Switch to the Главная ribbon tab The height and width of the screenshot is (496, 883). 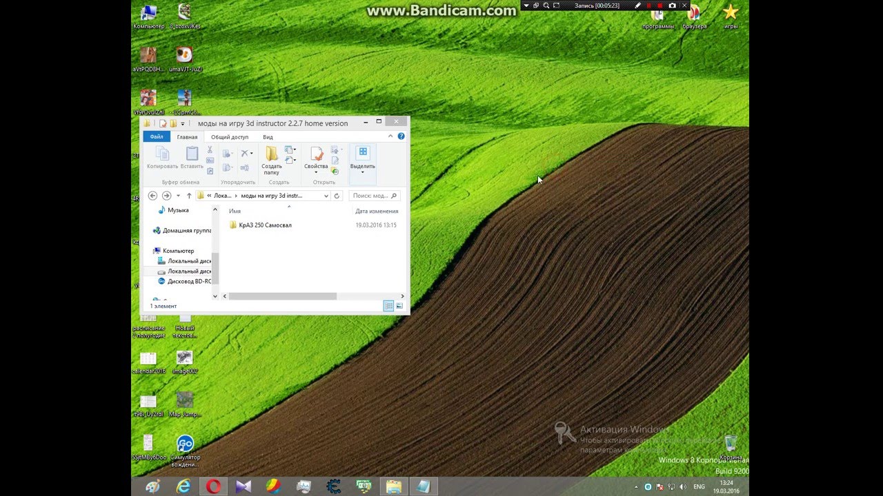187,136
